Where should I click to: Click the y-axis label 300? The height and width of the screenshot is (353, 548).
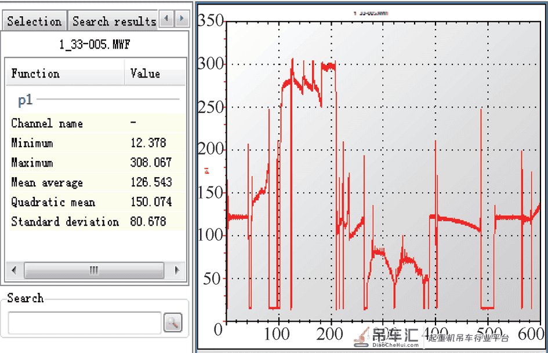tap(211, 64)
